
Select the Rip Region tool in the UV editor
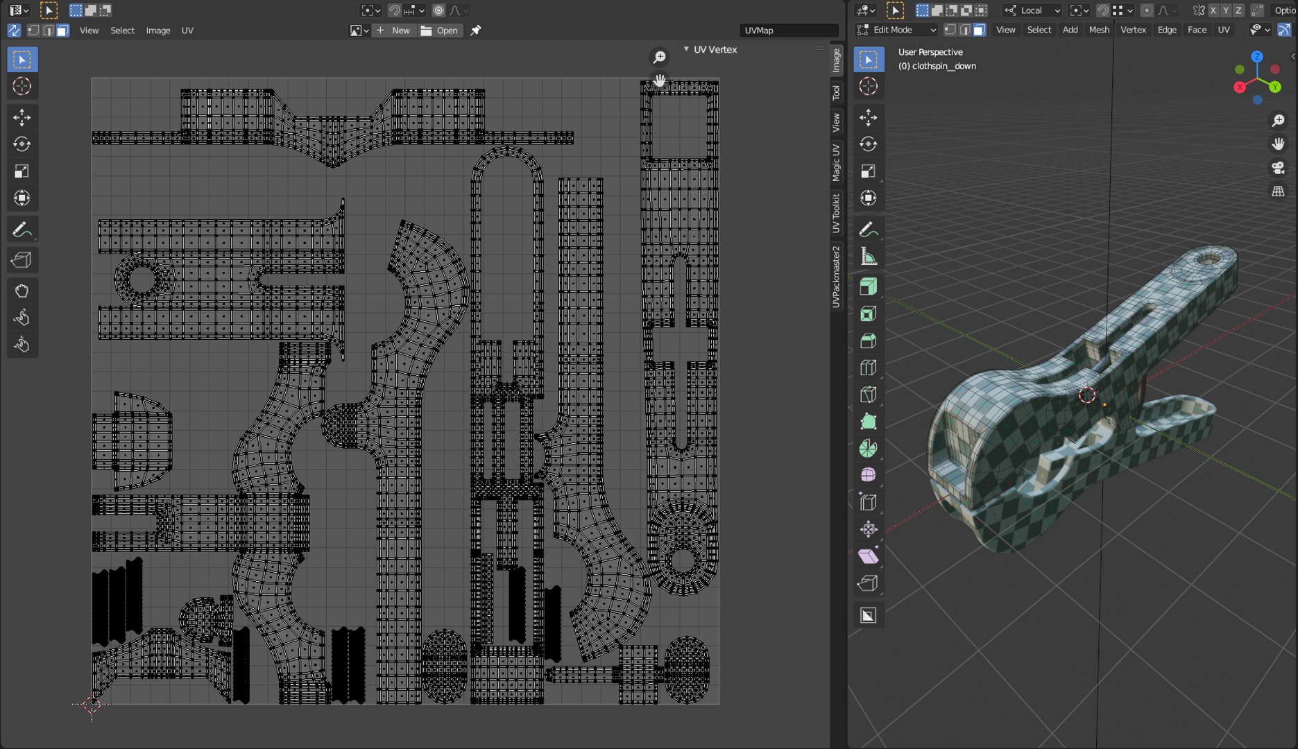coord(22,260)
